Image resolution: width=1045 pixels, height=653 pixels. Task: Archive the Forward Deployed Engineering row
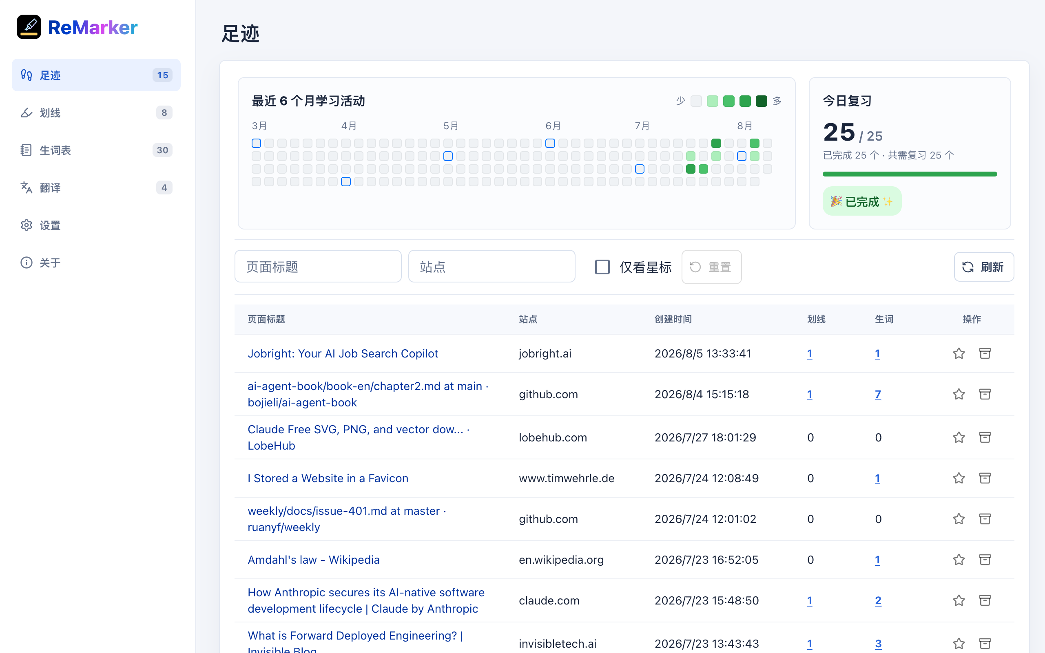point(985,644)
